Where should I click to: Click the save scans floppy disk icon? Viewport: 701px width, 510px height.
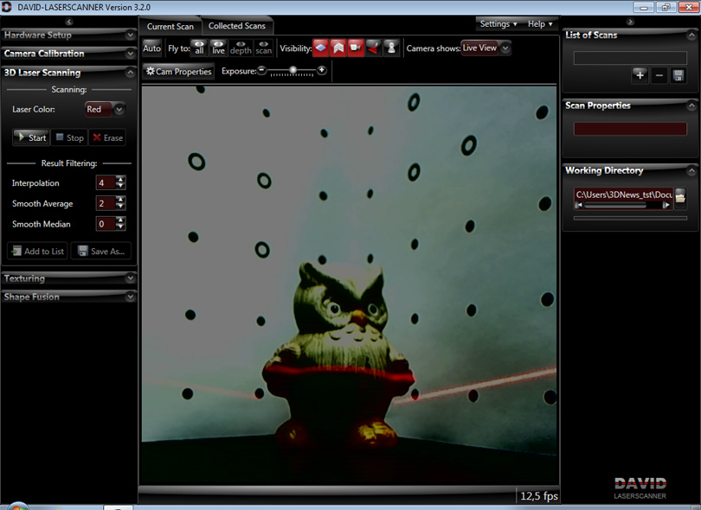click(x=678, y=76)
